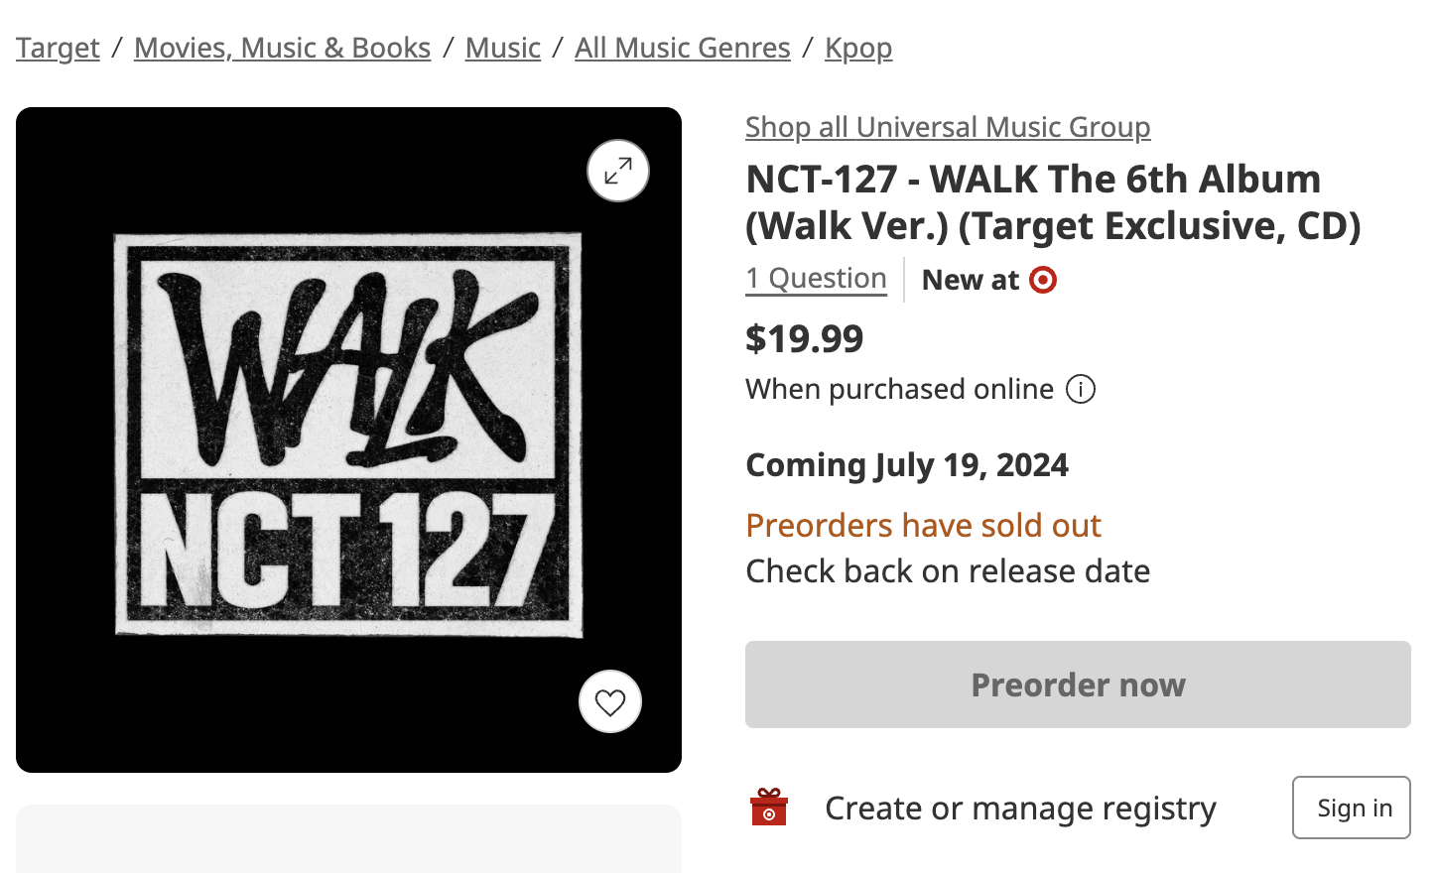Screen dimensions: 1435x873
Task: Click the NCT-127 WALK product title
Action: click(1053, 202)
